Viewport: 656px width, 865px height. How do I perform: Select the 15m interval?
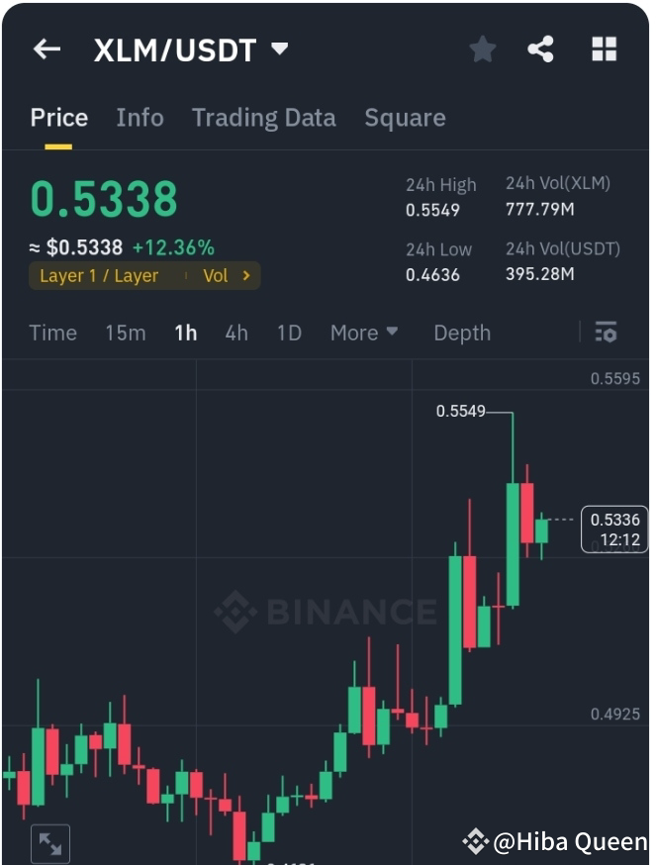[x=125, y=334]
